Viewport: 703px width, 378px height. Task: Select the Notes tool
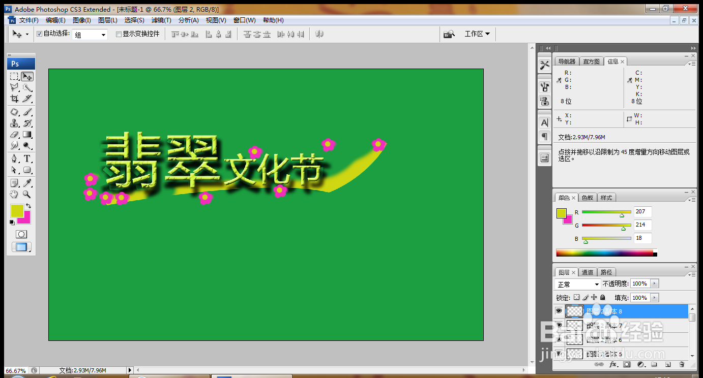[x=14, y=183]
